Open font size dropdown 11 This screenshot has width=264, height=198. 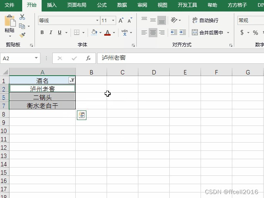113,20
